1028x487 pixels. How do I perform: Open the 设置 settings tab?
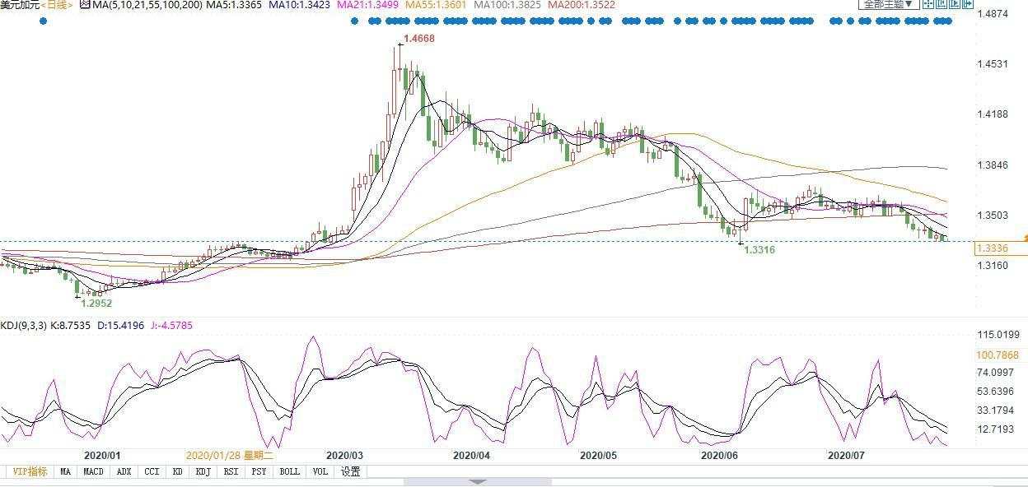click(x=351, y=471)
